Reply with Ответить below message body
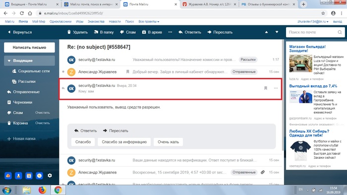347x195 pixels. 86,130
